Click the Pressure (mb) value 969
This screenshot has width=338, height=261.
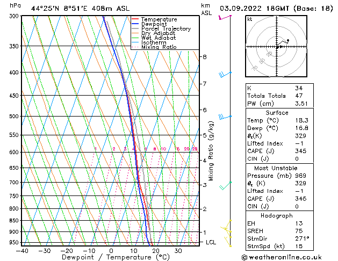301,176
